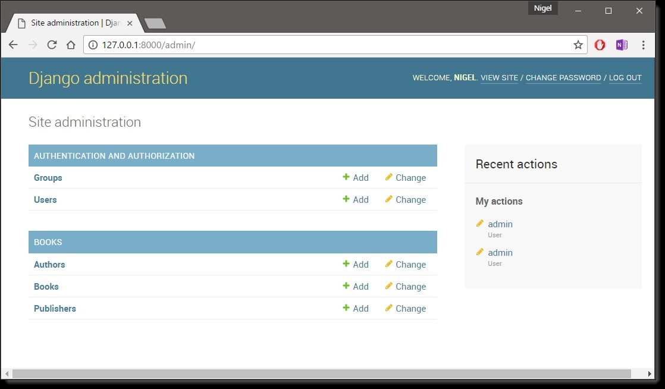Screen dimensions: 665x389
Task: Click Change for the Books row
Action: click(x=406, y=287)
